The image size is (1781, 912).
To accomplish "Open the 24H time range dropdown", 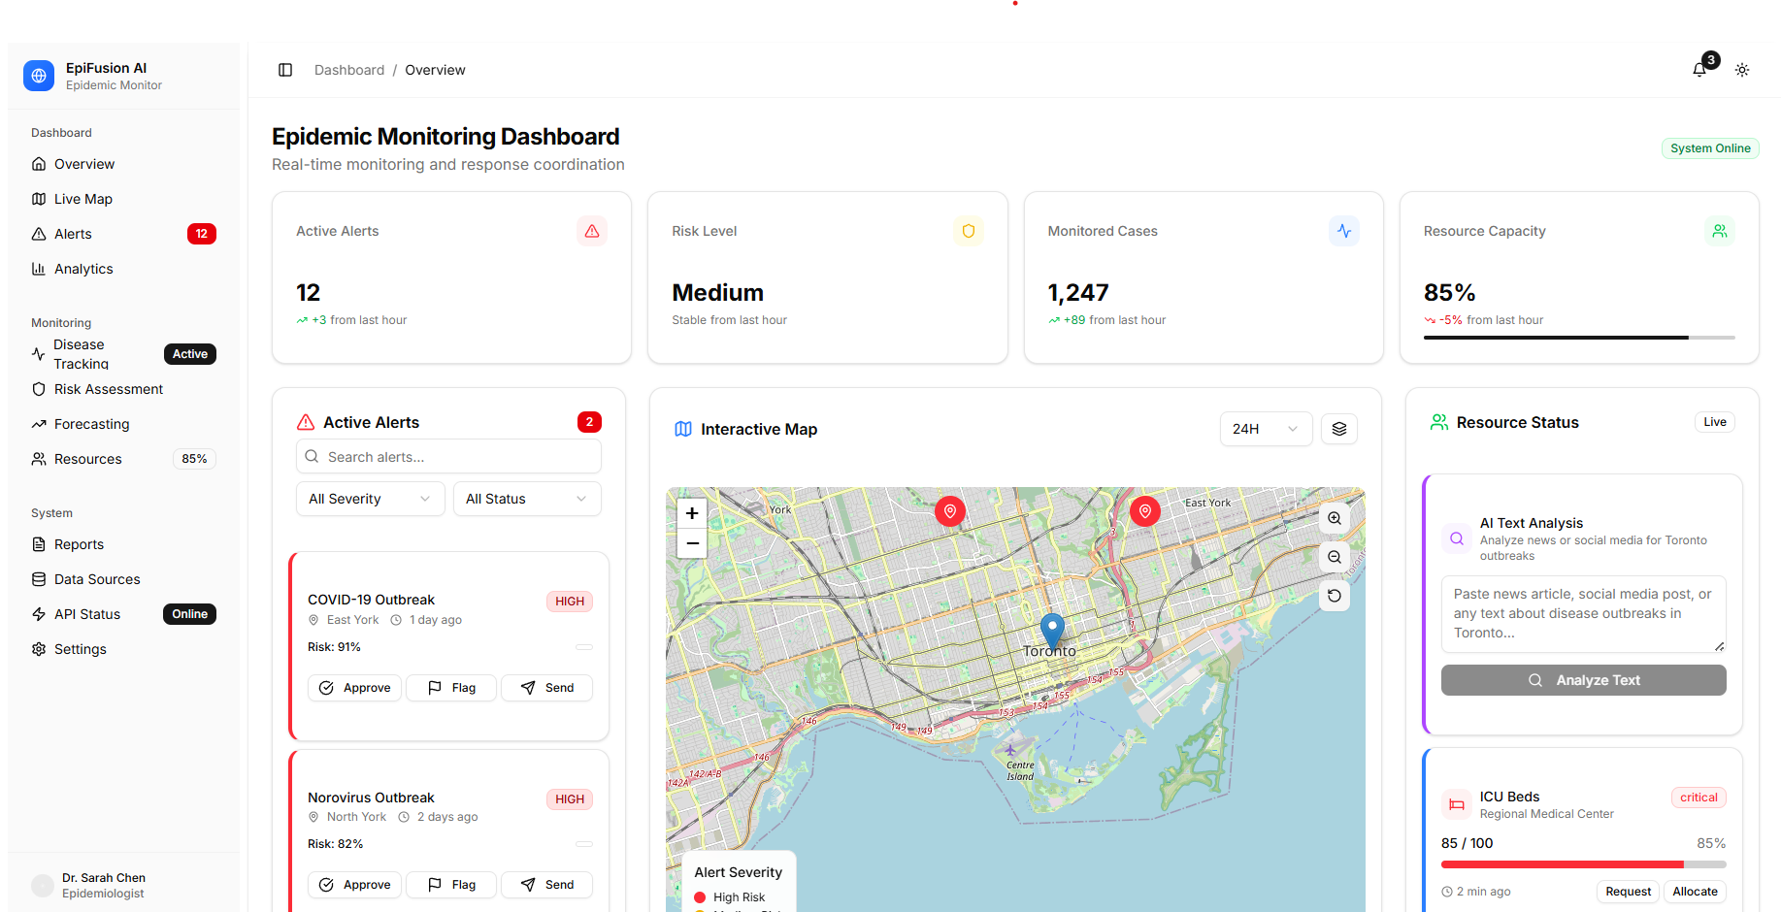I will coord(1266,429).
